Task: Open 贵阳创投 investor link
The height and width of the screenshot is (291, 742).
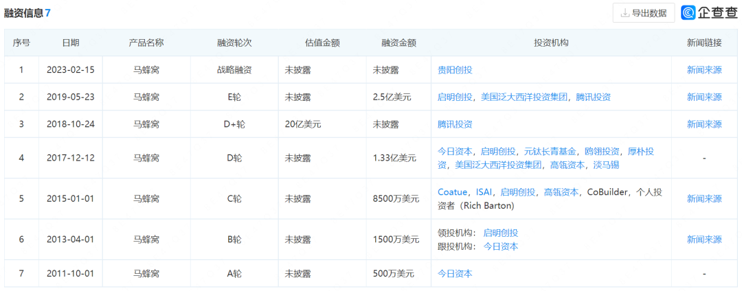Action: [x=455, y=70]
